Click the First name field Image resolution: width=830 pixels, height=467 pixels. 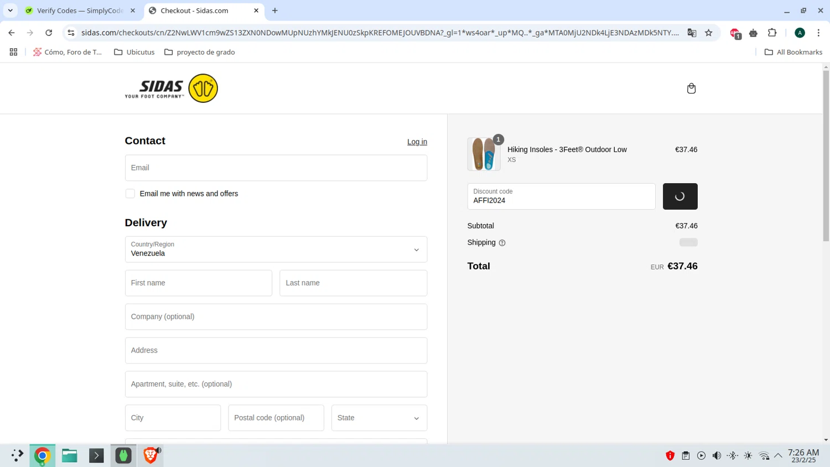click(x=199, y=283)
